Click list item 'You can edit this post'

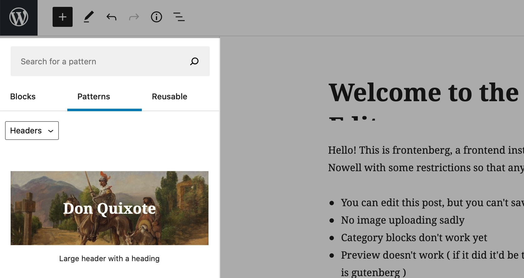pyautogui.click(x=432, y=202)
